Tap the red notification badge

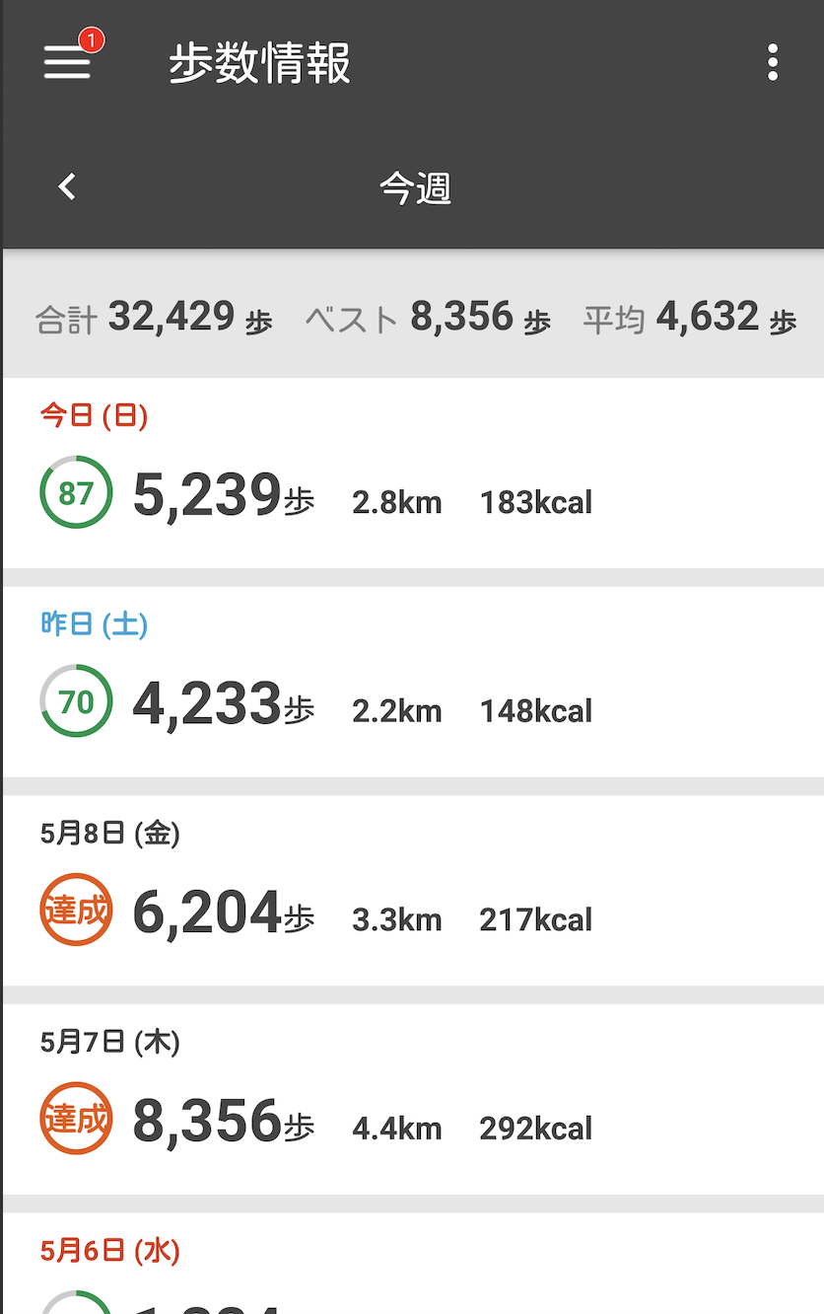(x=92, y=39)
